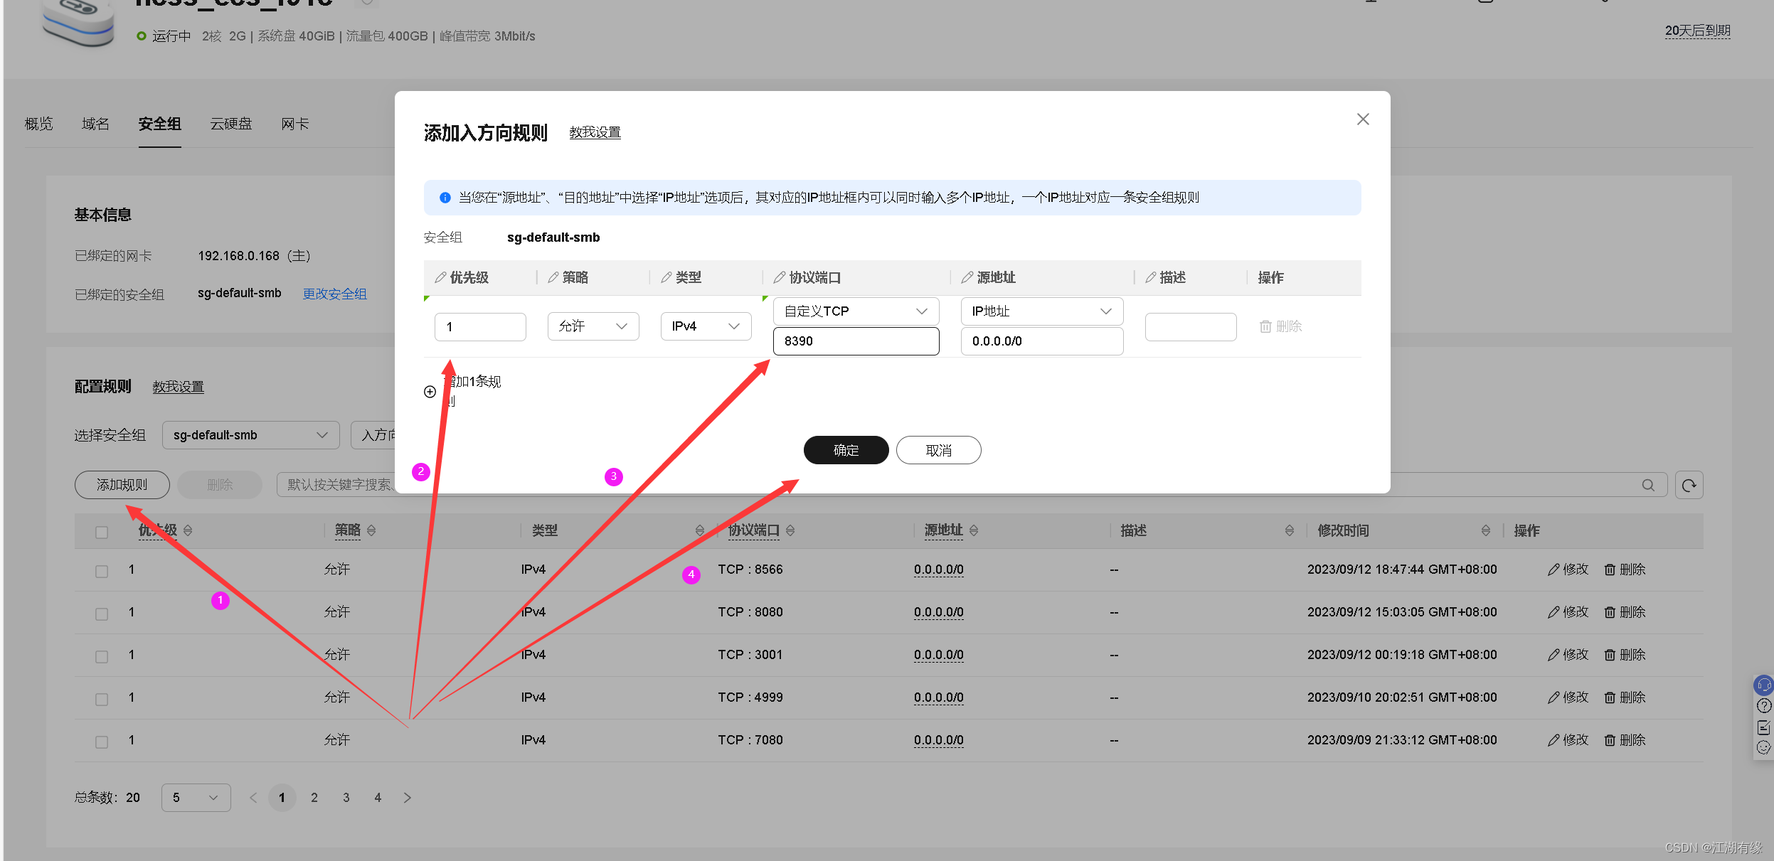Go to page 2 of rule list
1774x861 pixels.
314,798
